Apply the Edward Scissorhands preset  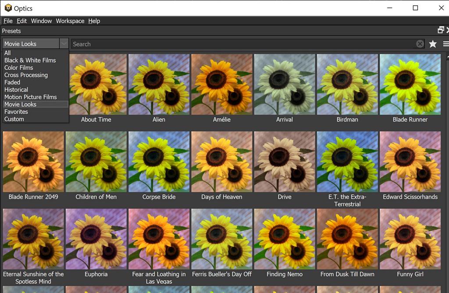tap(410, 162)
